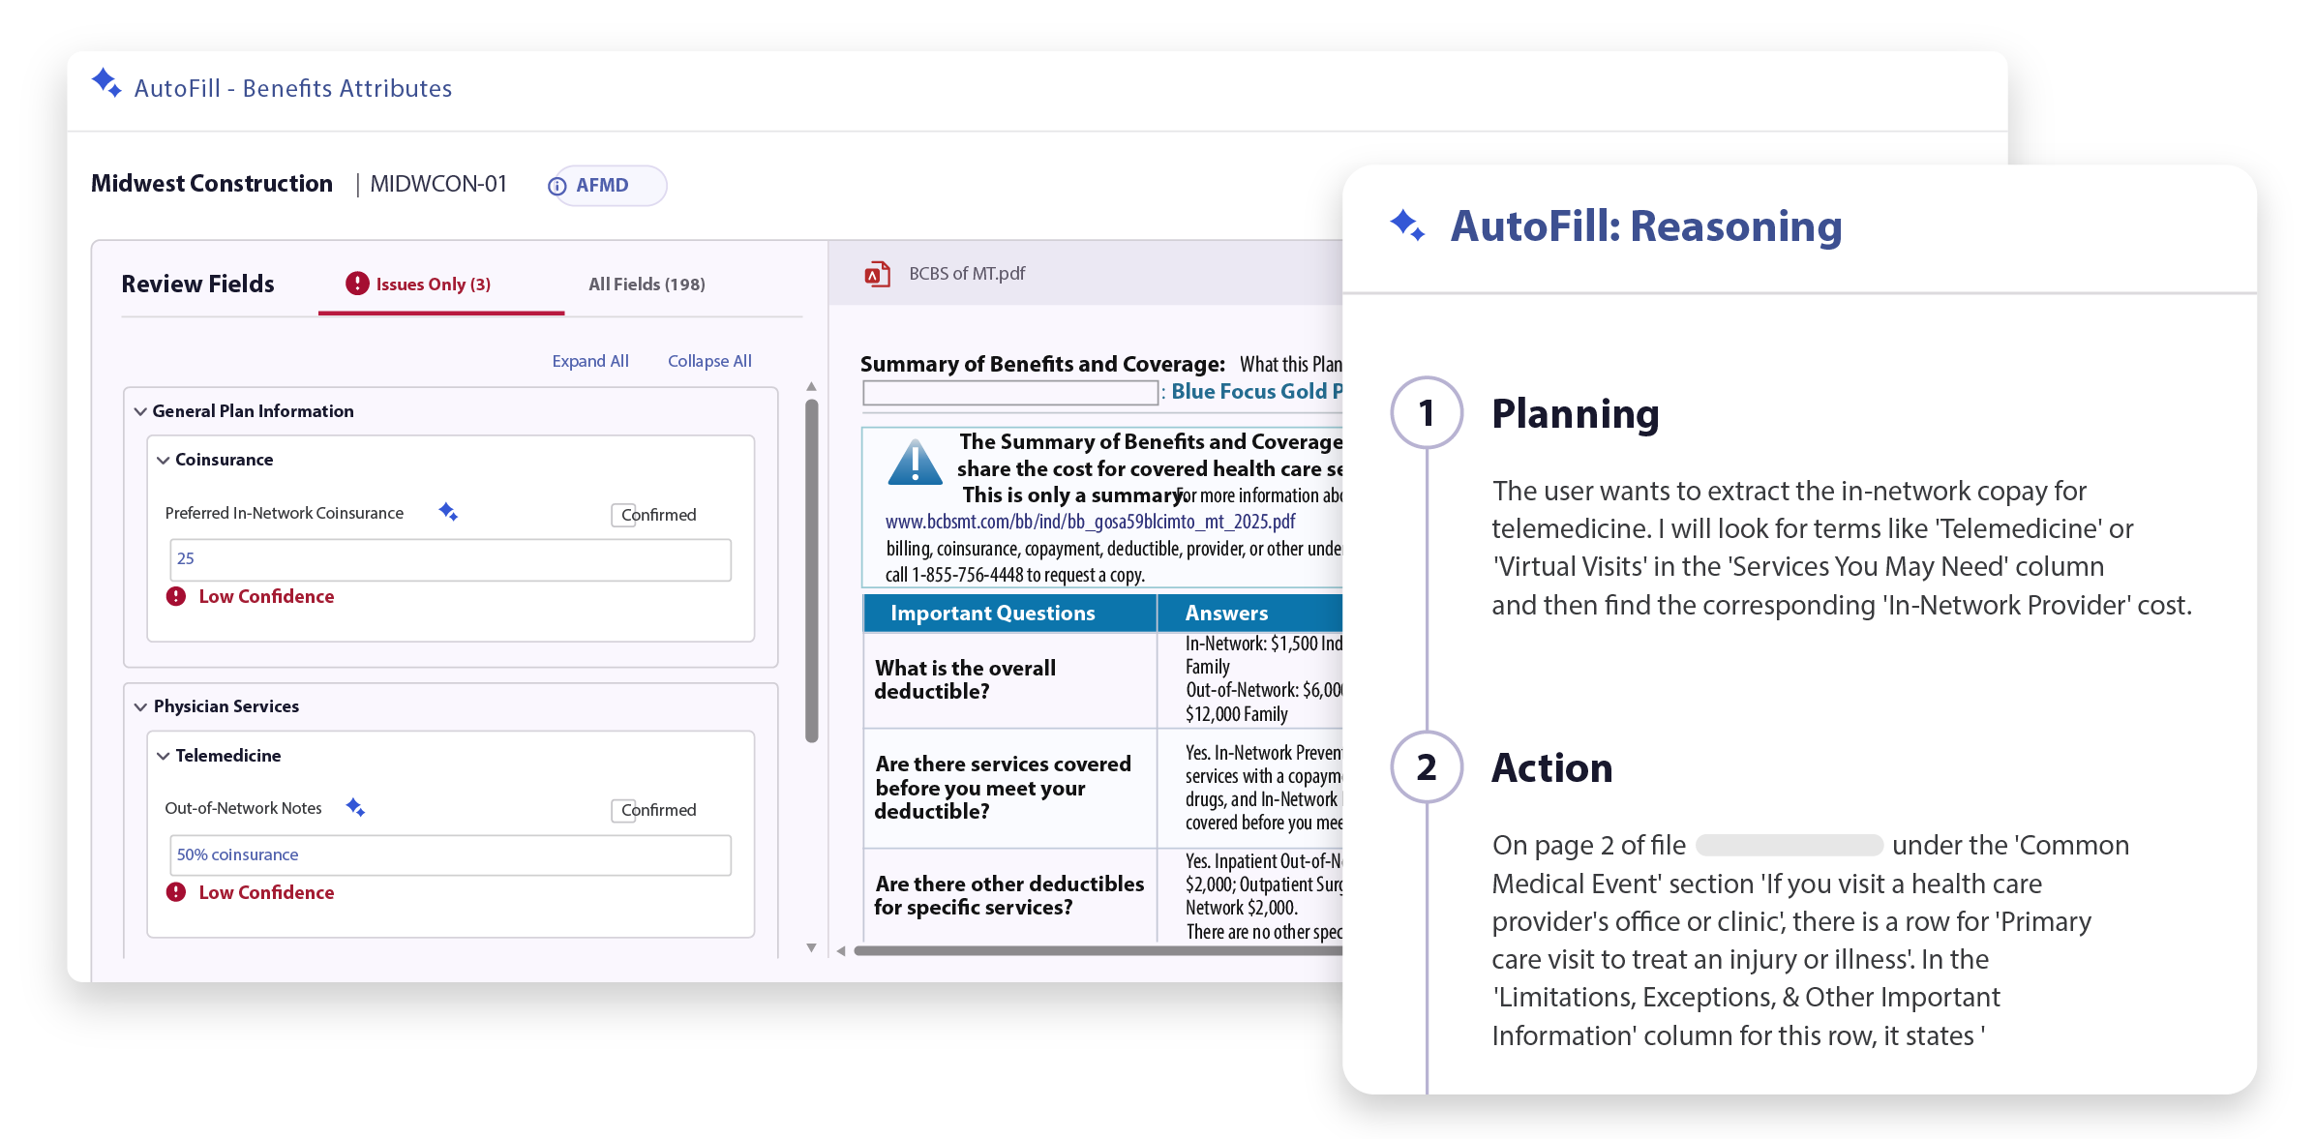This screenshot has width=2316, height=1139.
Task: Click the red Issues Only alert icon
Action: [x=357, y=283]
